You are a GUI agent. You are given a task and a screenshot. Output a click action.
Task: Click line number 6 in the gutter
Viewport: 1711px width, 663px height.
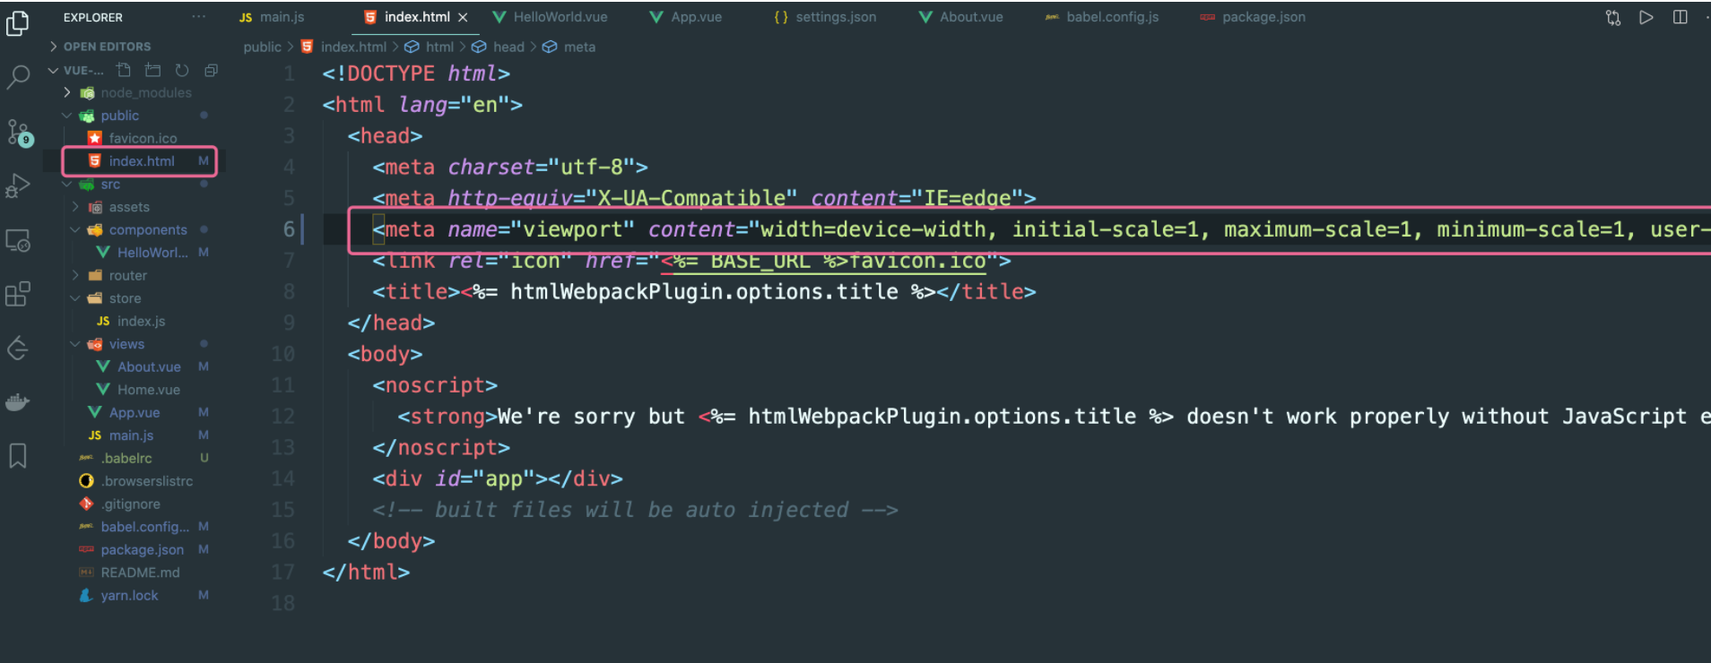(289, 229)
